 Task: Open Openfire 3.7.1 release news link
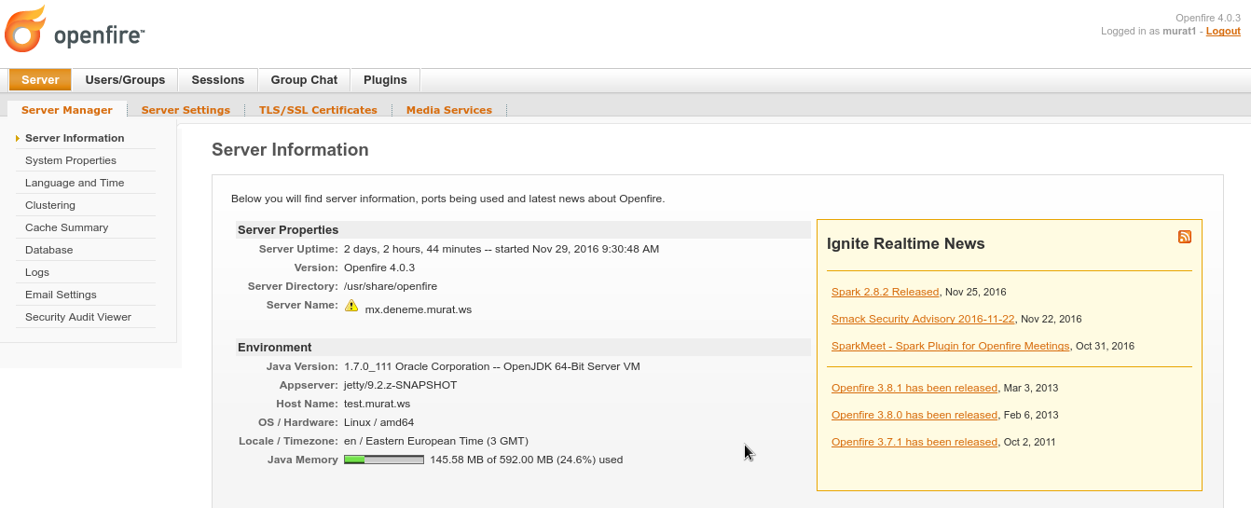coord(914,442)
